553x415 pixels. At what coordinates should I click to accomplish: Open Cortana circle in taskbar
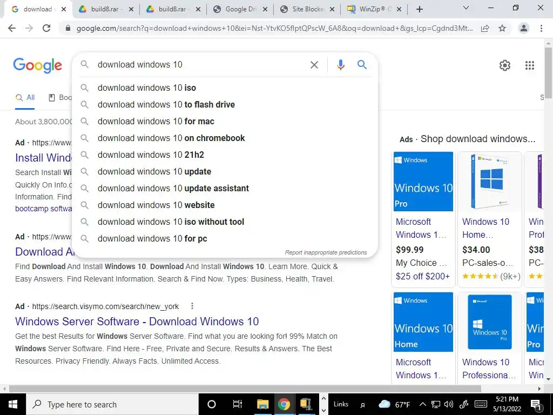pos(211,404)
